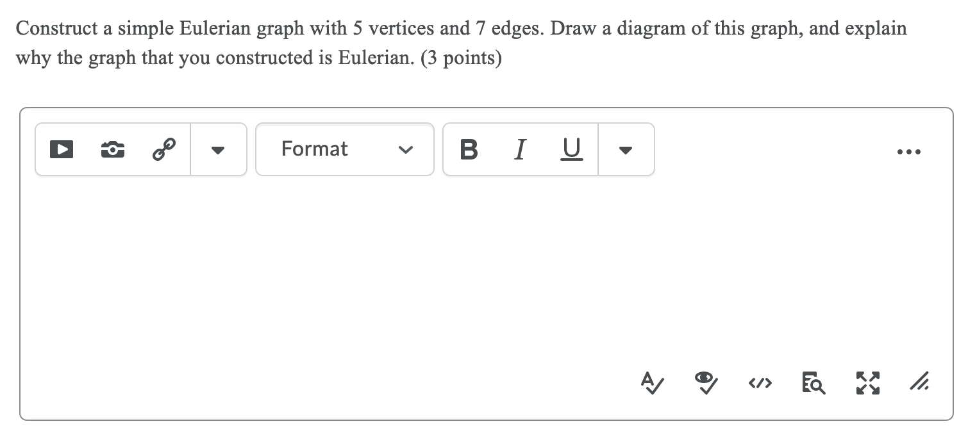Screen dimensions: 968x442
Task: Preview the response with the magnifier icon
Action: tap(813, 383)
